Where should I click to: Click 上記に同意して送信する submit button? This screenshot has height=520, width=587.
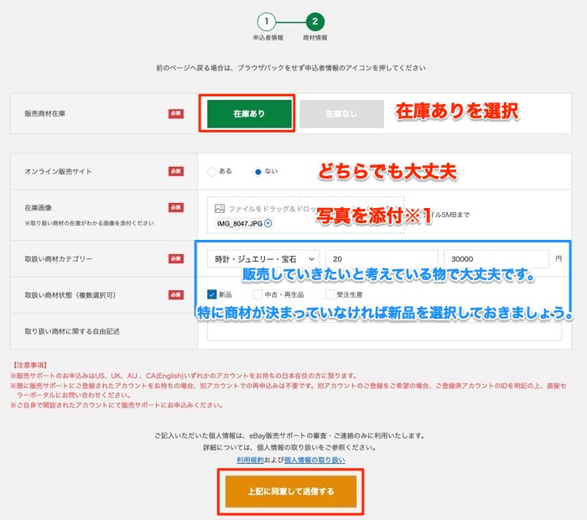(291, 491)
